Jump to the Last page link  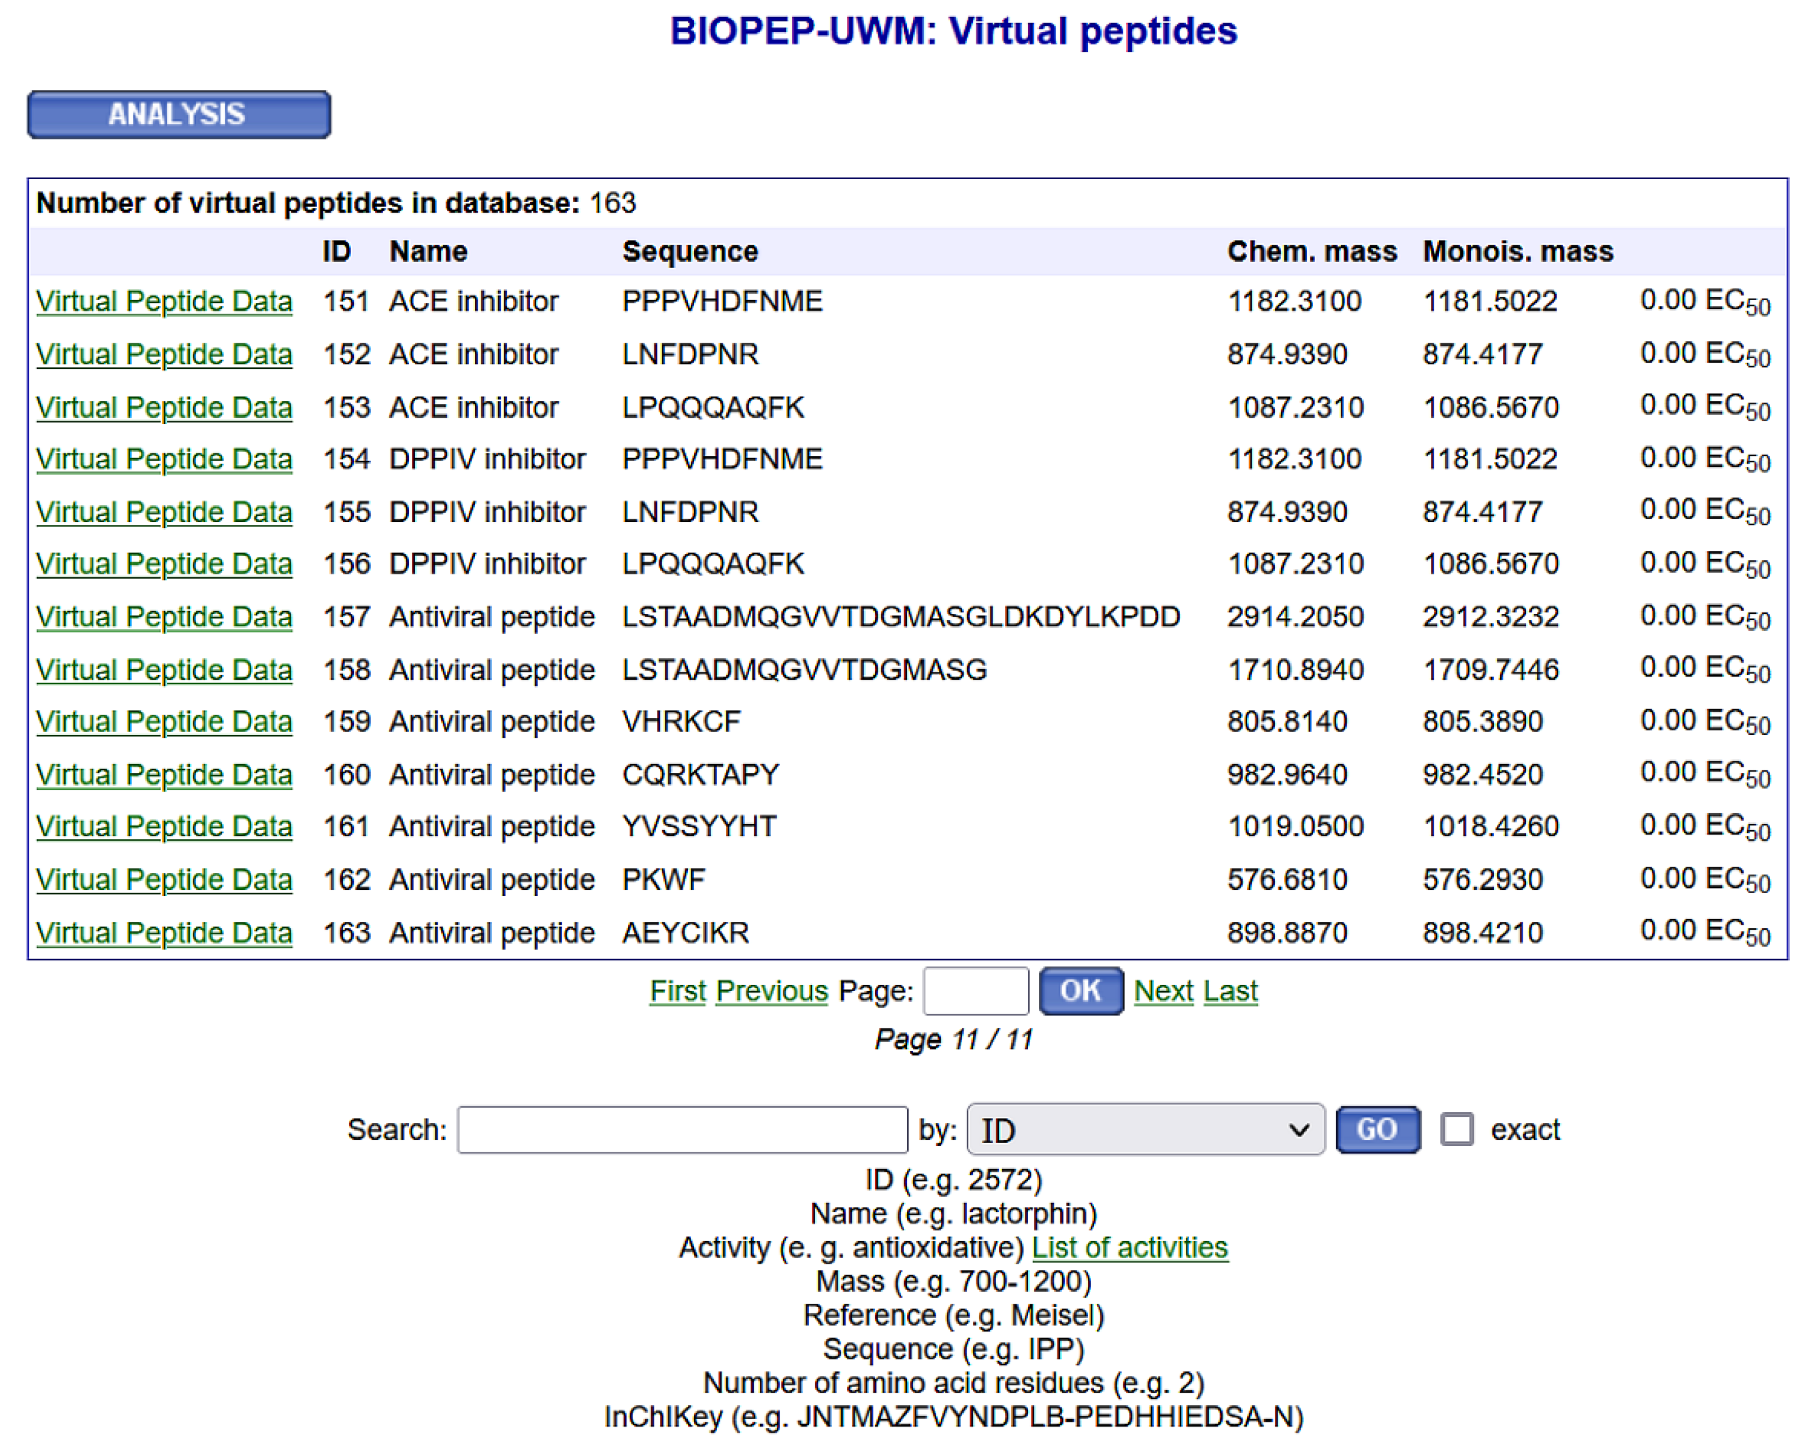(x=1230, y=992)
